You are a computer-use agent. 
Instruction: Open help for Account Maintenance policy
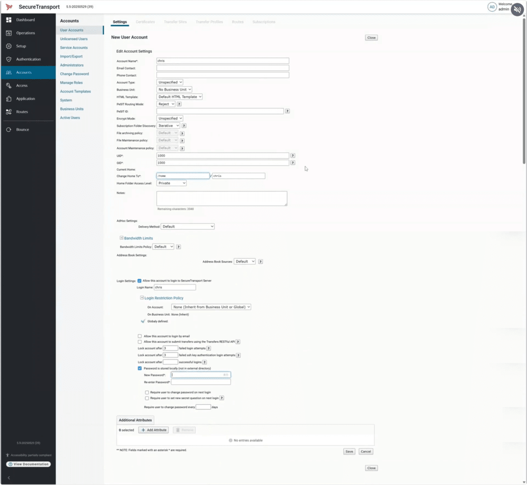[x=182, y=149]
